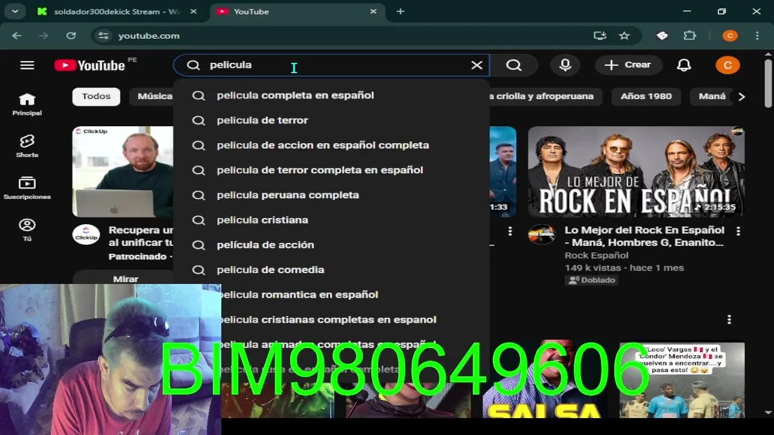
Task: Open the notifications bell
Action: 684,65
